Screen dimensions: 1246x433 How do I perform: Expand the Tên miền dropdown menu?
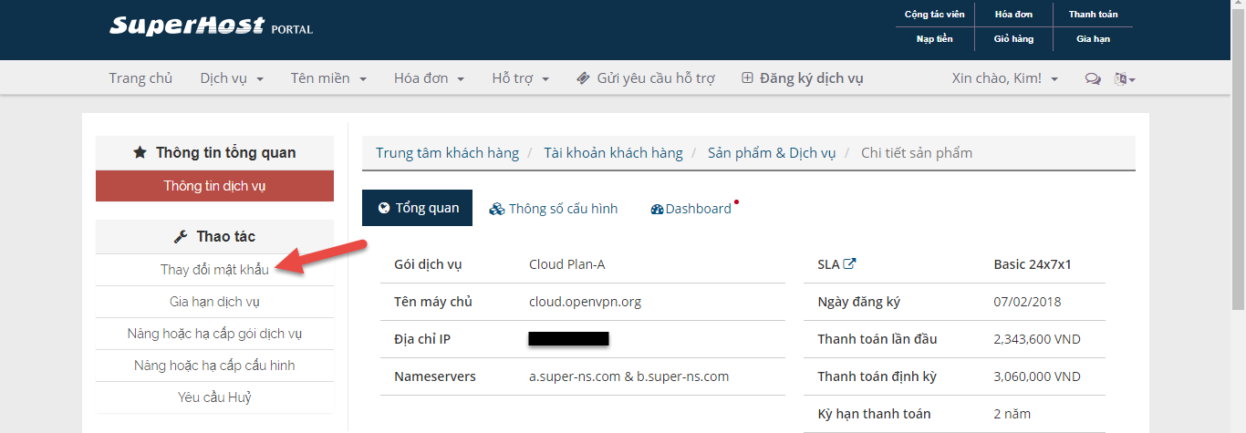coord(328,78)
